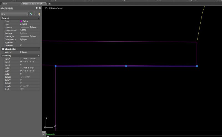Click the command line grip handle
This screenshot has height=137, width=222.
[44, 132]
